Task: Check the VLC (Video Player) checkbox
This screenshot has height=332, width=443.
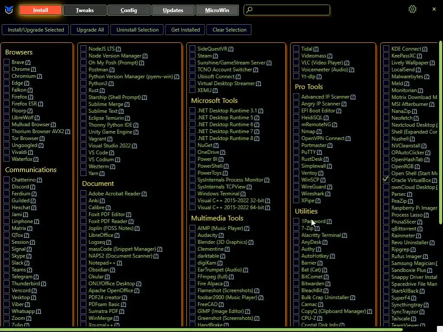Action: click(296, 63)
